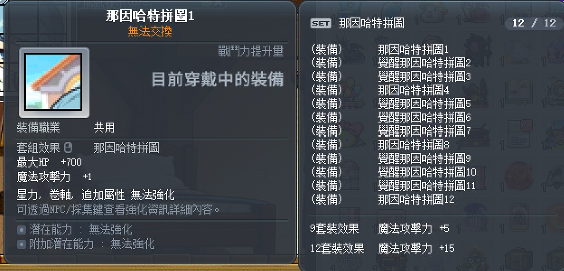Click the 無法交換 orange label
The height and width of the screenshot is (271, 564).
[x=150, y=31]
